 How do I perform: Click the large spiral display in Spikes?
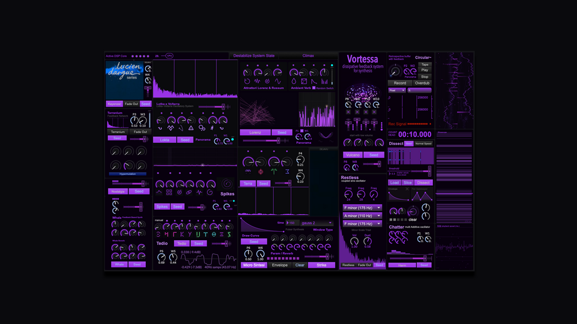[227, 184]
